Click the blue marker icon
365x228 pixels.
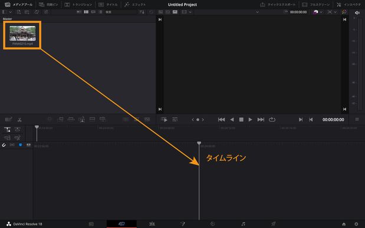coord(20,145)
